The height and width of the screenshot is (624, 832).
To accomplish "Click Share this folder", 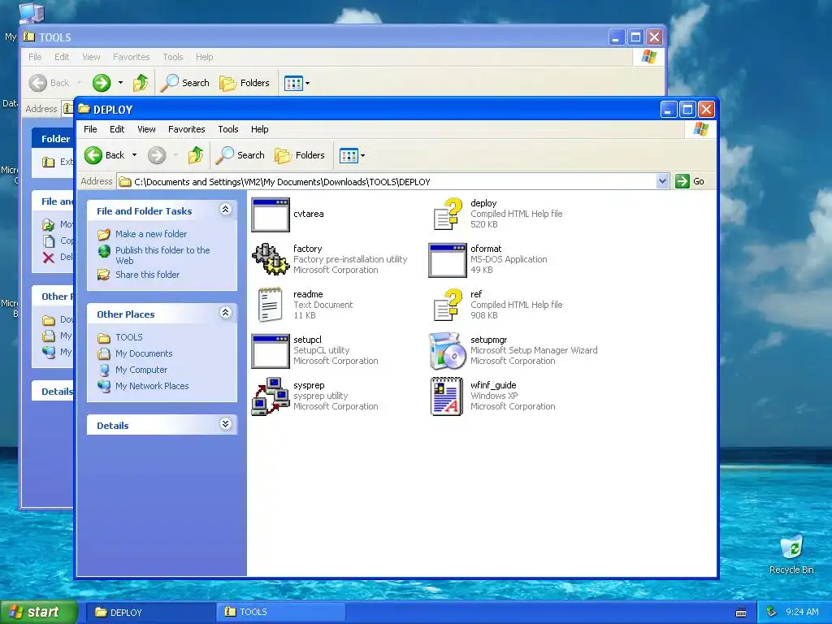I will pos(148,275).
